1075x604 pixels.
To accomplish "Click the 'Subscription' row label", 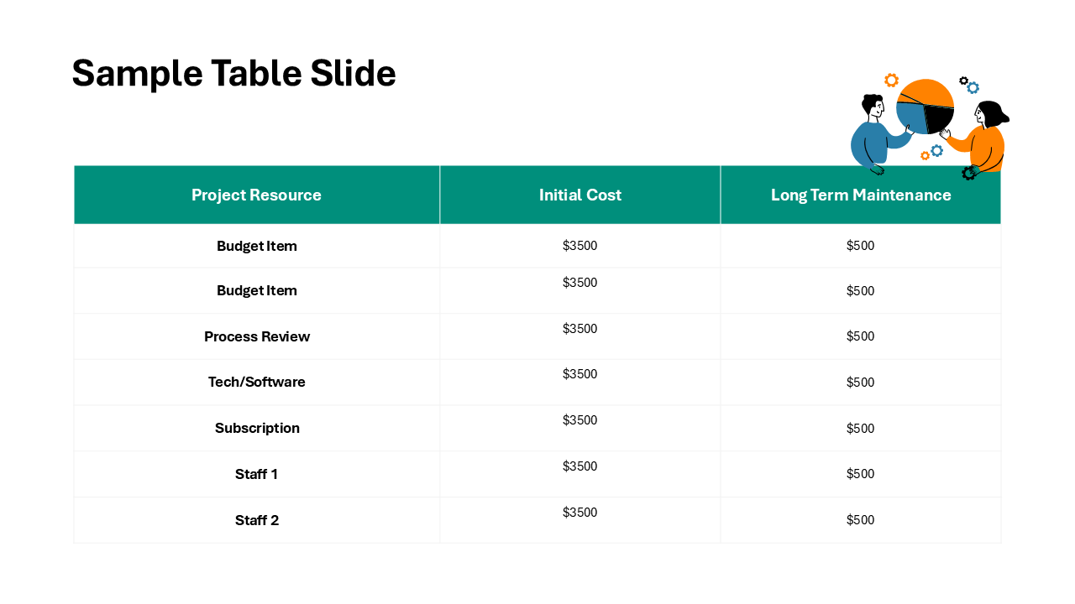I will [257, 428].
